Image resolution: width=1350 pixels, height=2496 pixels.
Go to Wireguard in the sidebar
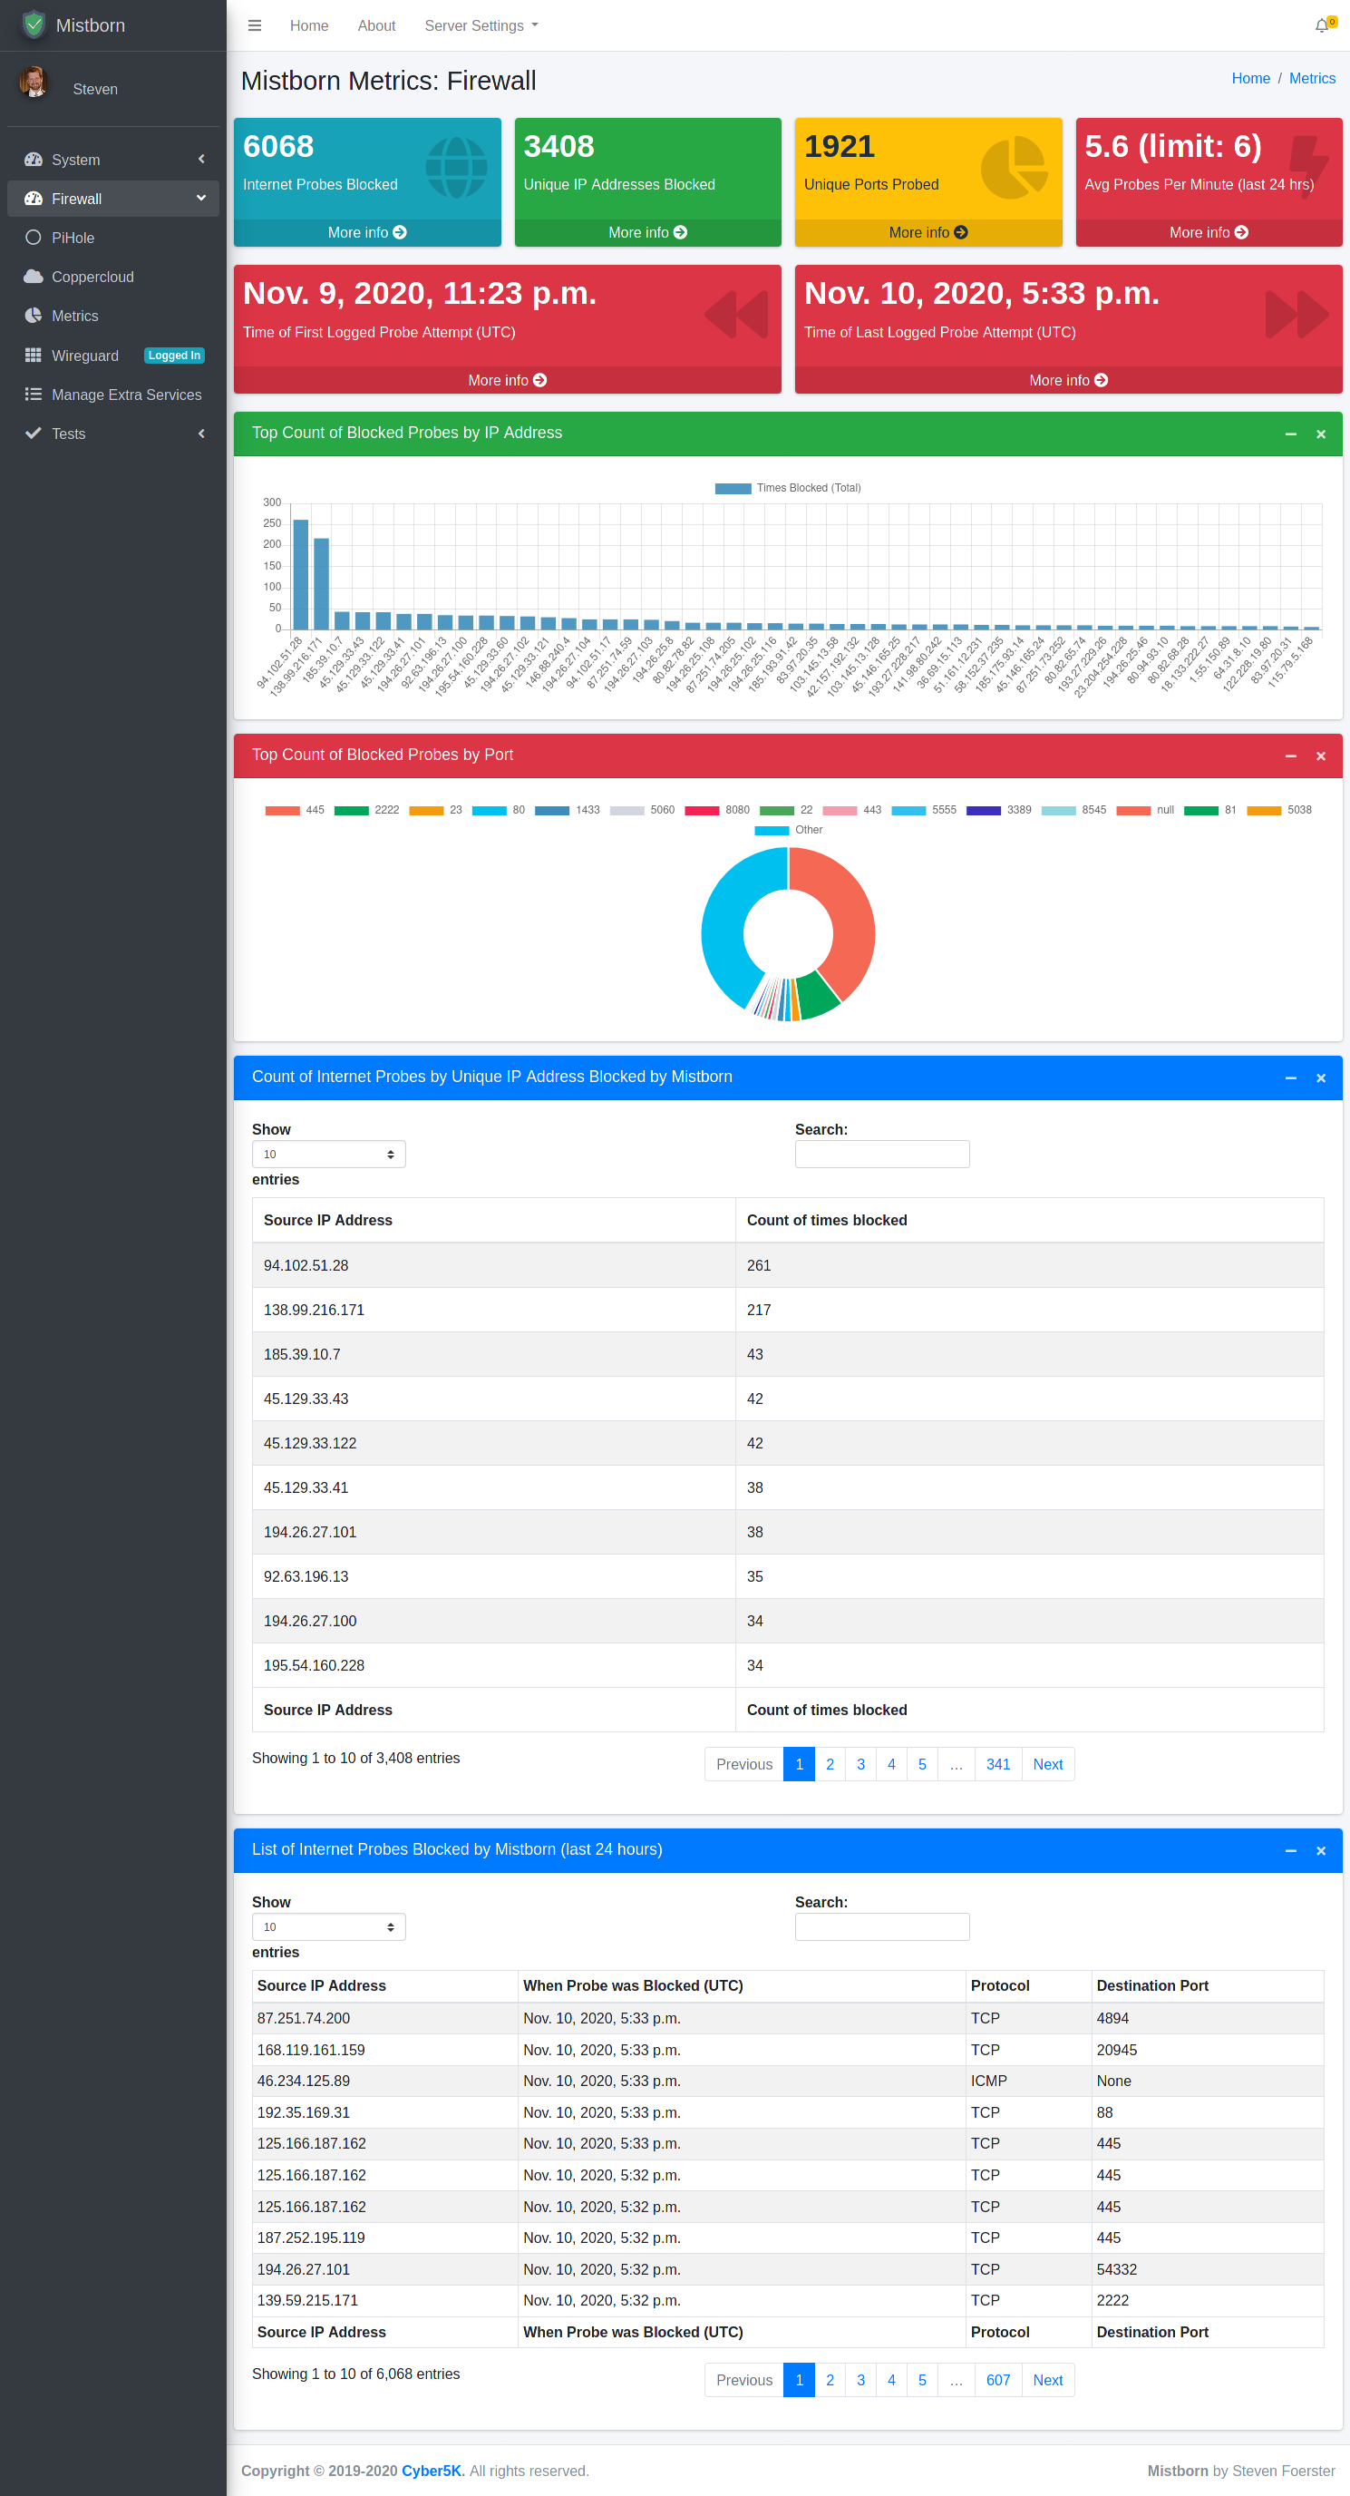pyautogui.click(x=113, y=356)
